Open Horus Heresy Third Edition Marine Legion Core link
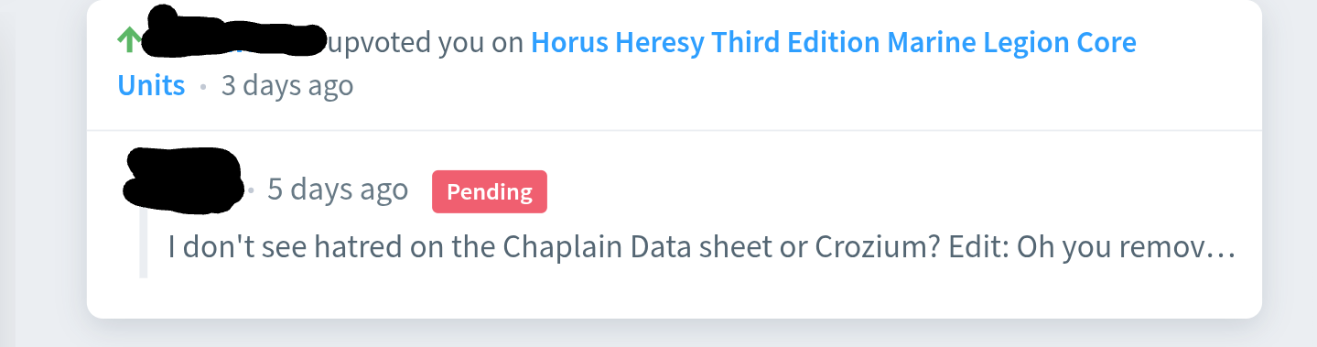 (x=834, y=42)
